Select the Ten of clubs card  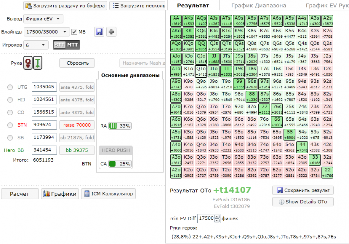[x=38, y=63]
